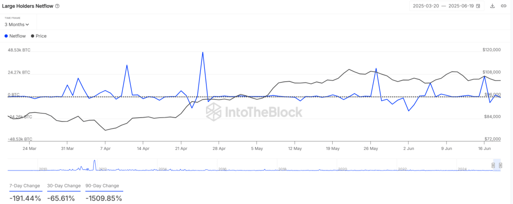Click the IntoTheBlock watermark logo
Screen dimensions: 513x204
coord(254,112)
